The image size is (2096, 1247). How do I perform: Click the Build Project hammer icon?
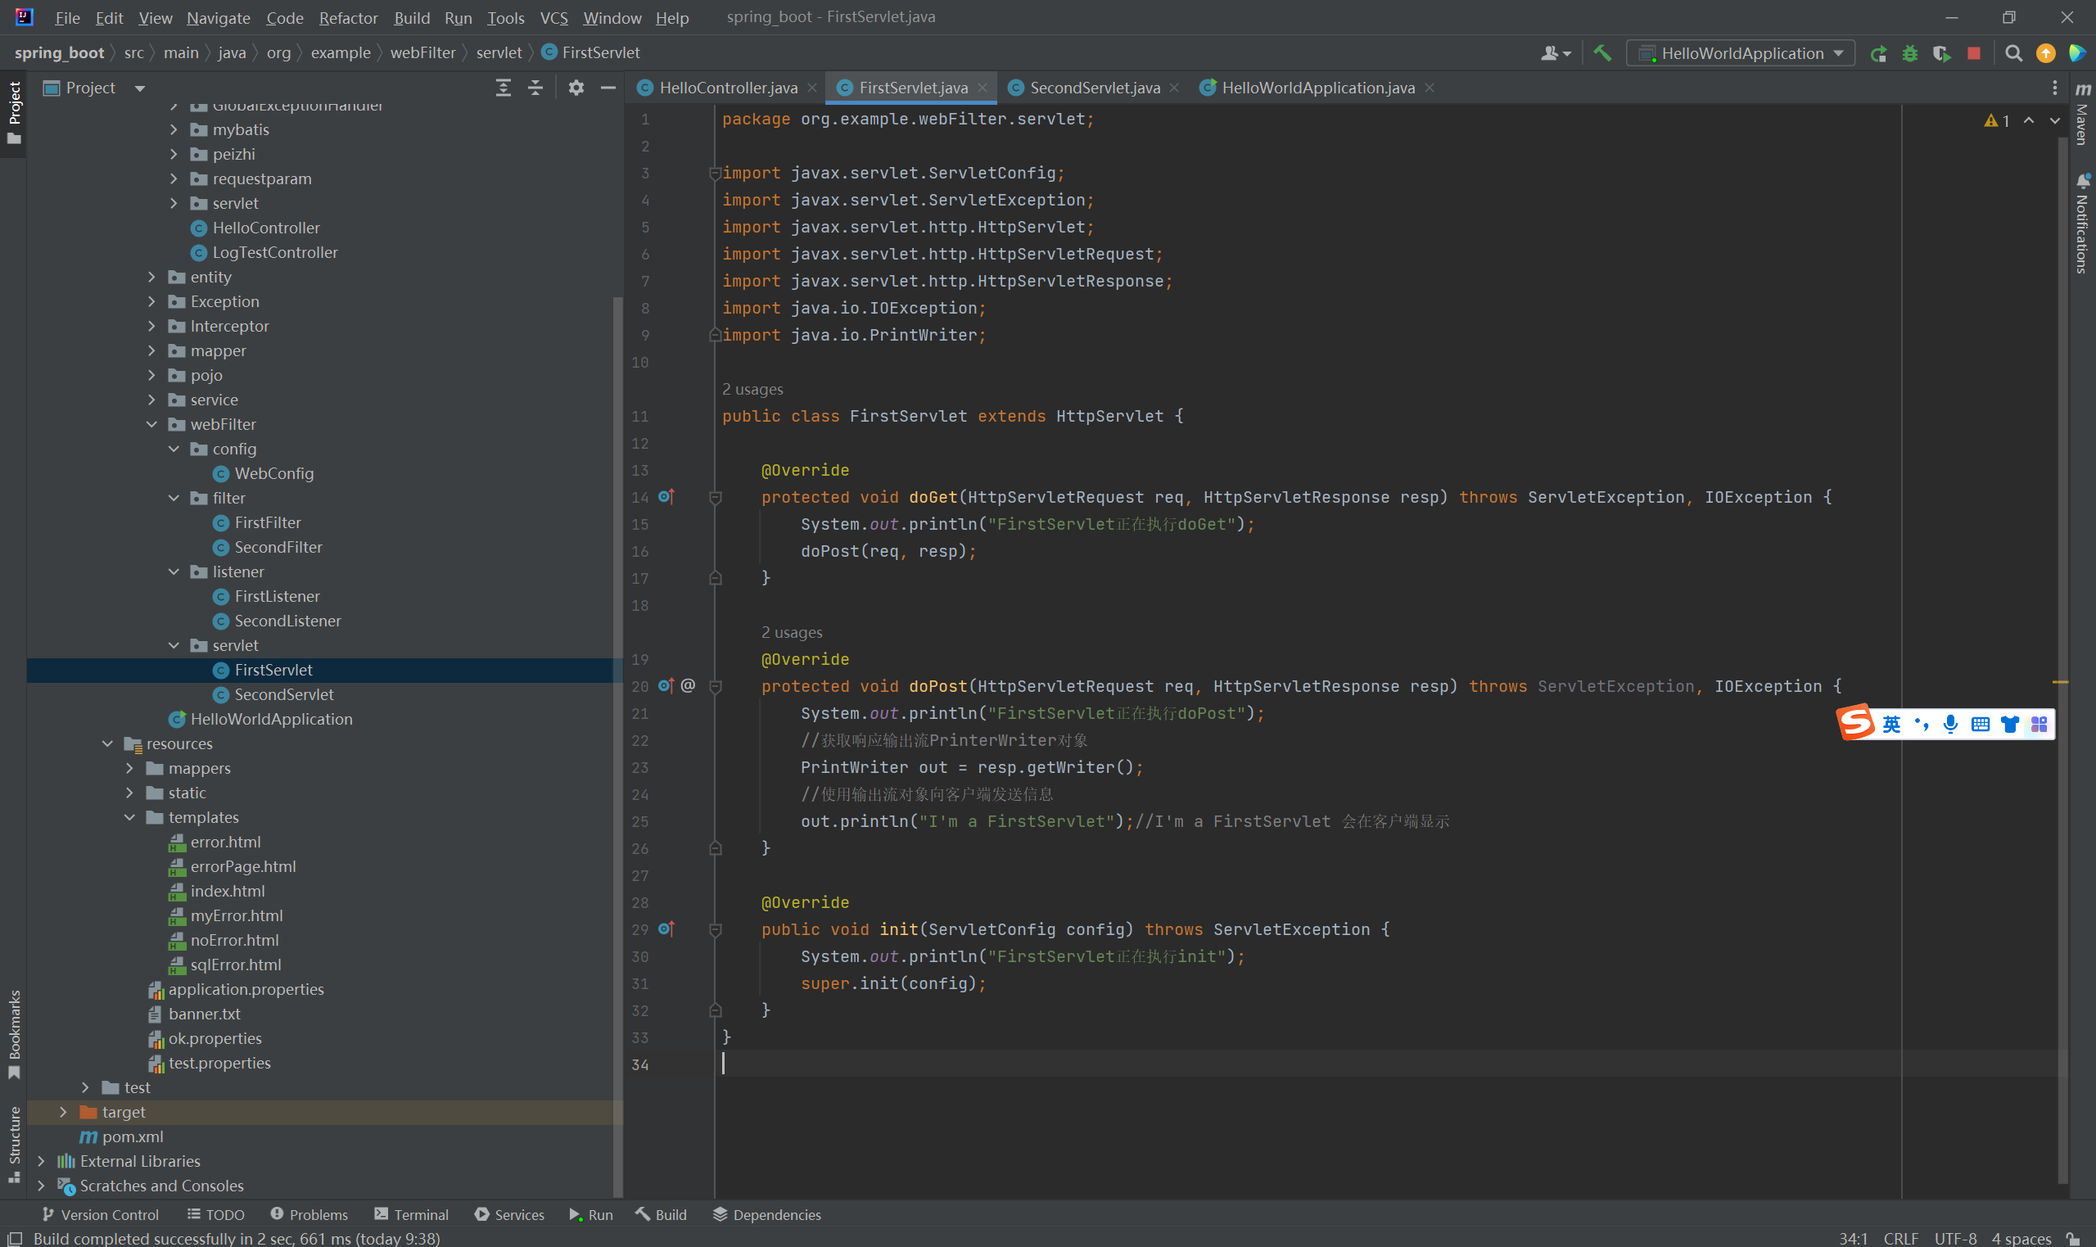pos(1602,53)
